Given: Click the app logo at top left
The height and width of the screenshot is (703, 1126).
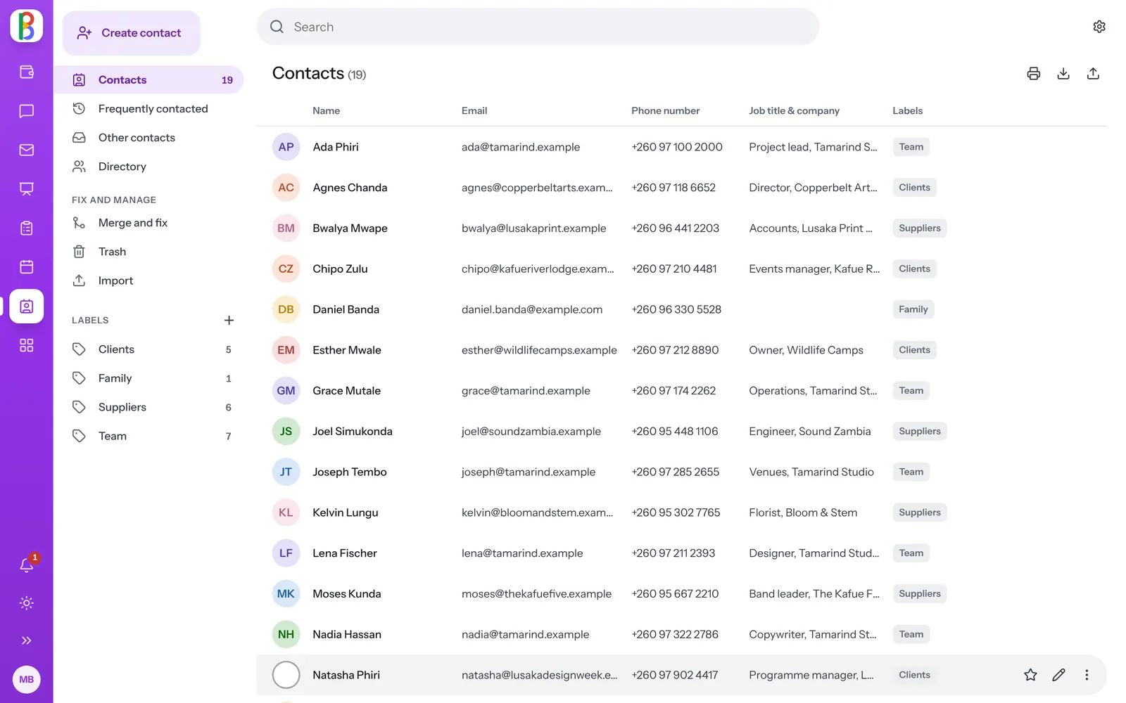Looking at the screenshot, I should pyautogui.click(x=26, y=26).
